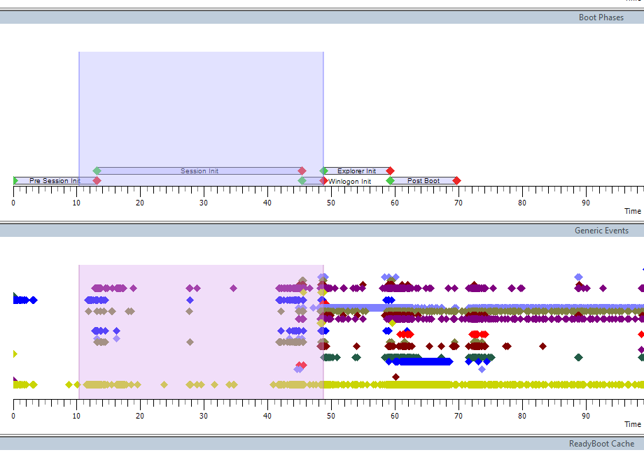Click dark green event diamond near 54 seconds
The image size is (644, 464).
pos(356,357)
